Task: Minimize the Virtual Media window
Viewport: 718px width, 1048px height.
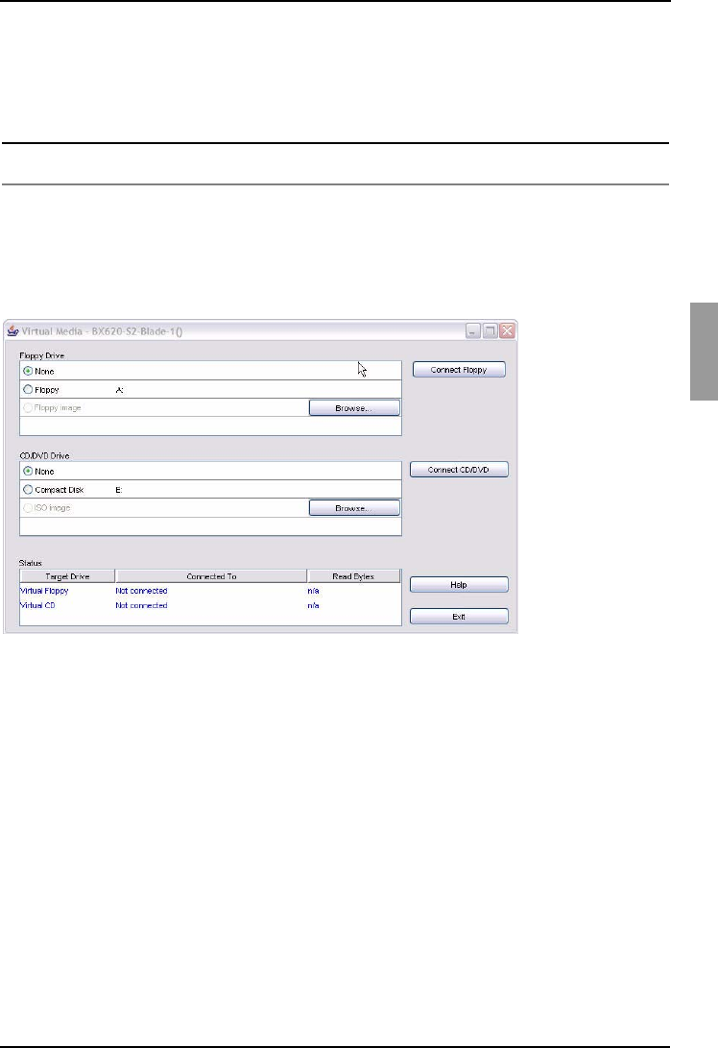Action: point(473,330)
